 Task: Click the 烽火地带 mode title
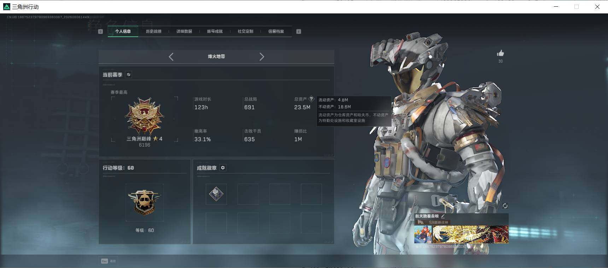tap(216, 56)
